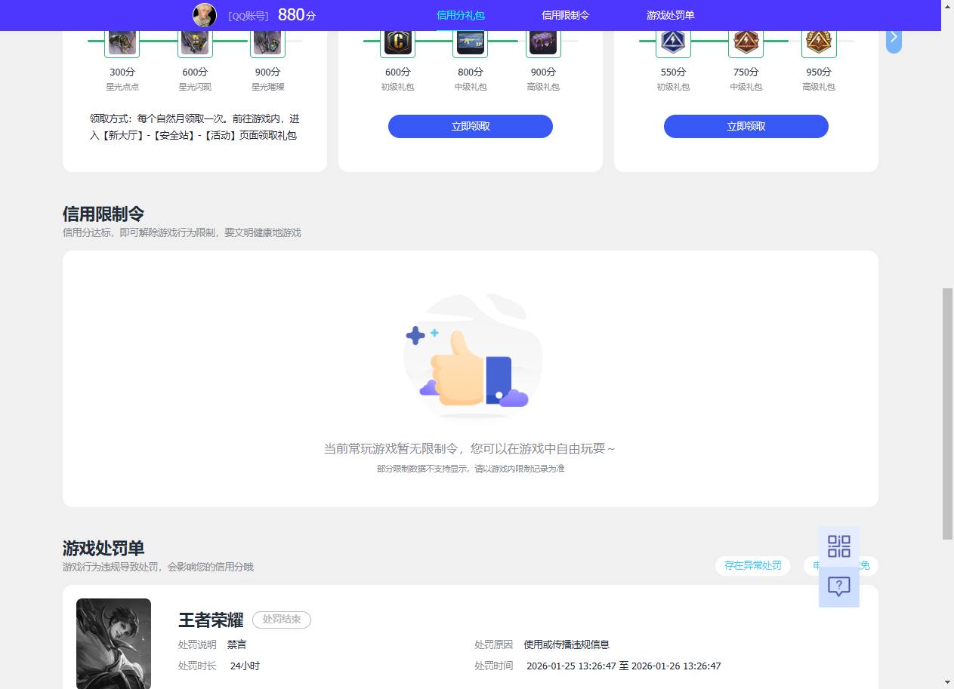Click the left 立即领取 button
Viewport: 954px width, 689px height.
[x=470, y=126]
